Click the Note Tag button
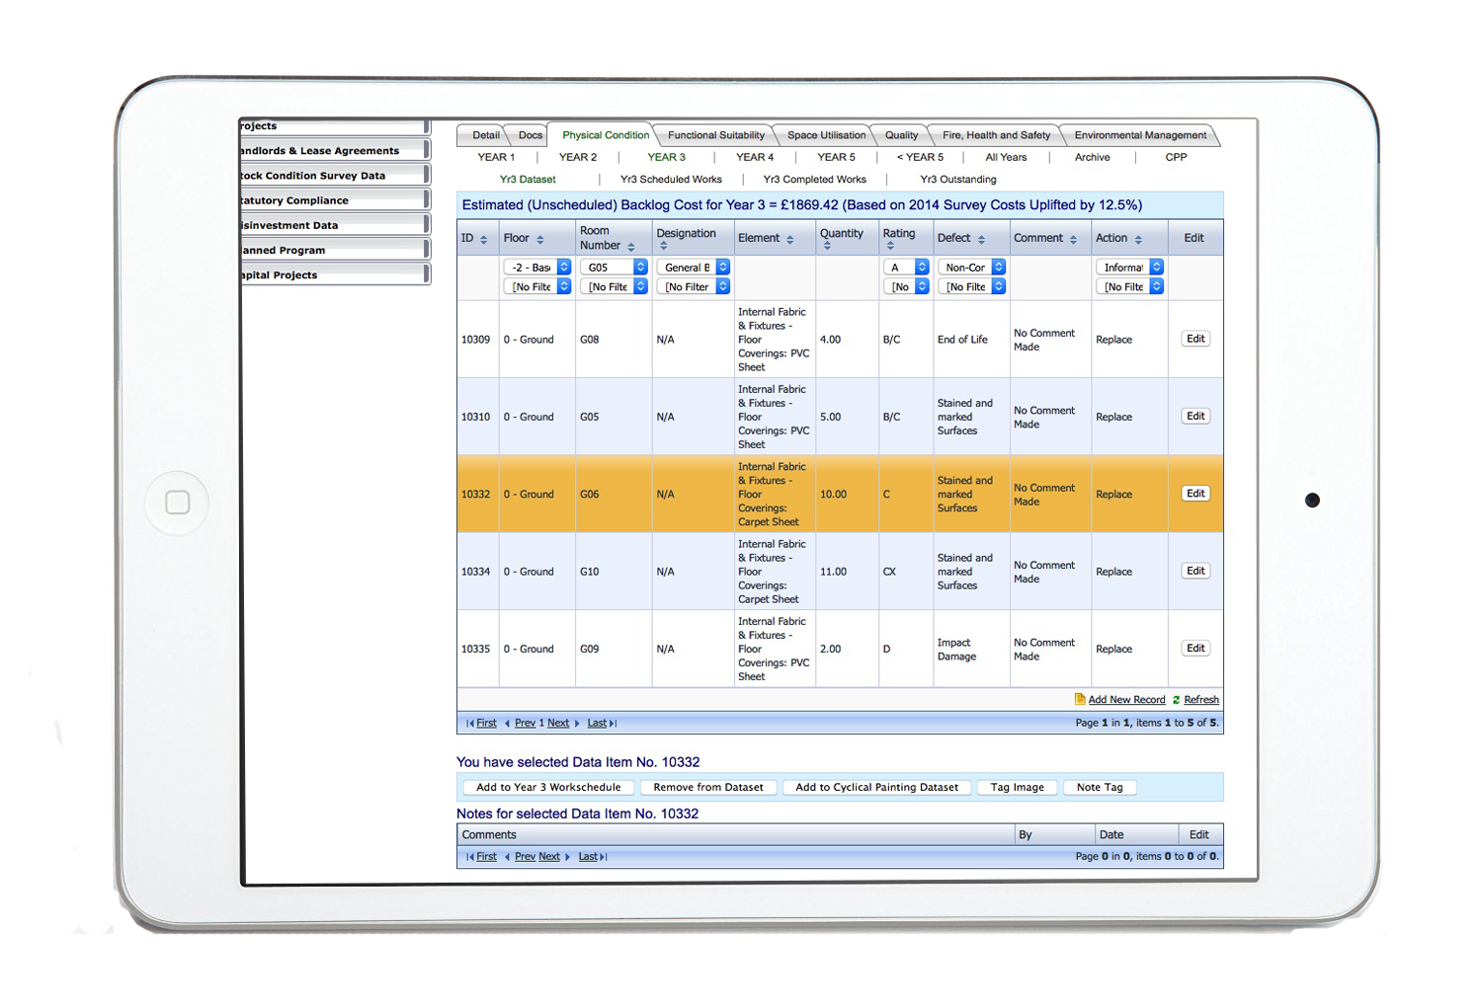 [x=1100, y=787]
